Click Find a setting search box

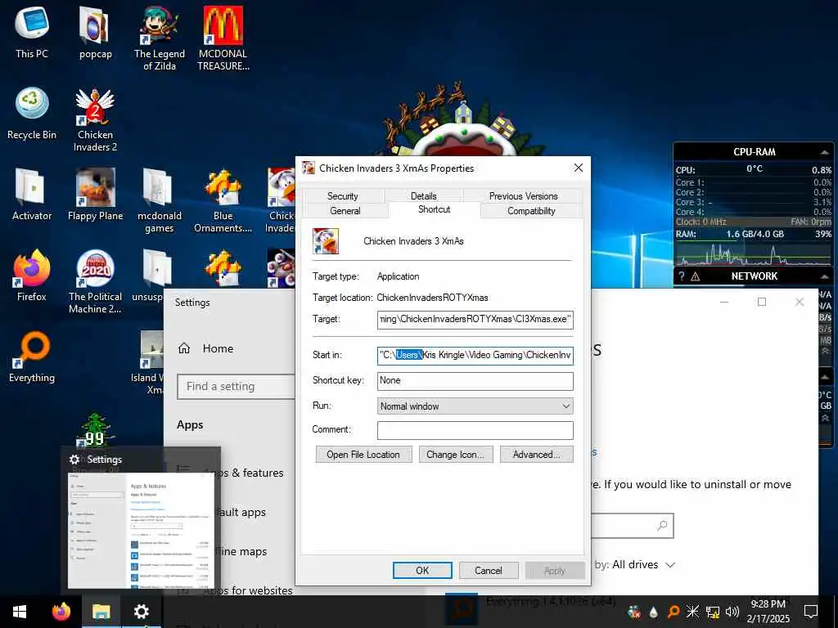tap(237, 387)
